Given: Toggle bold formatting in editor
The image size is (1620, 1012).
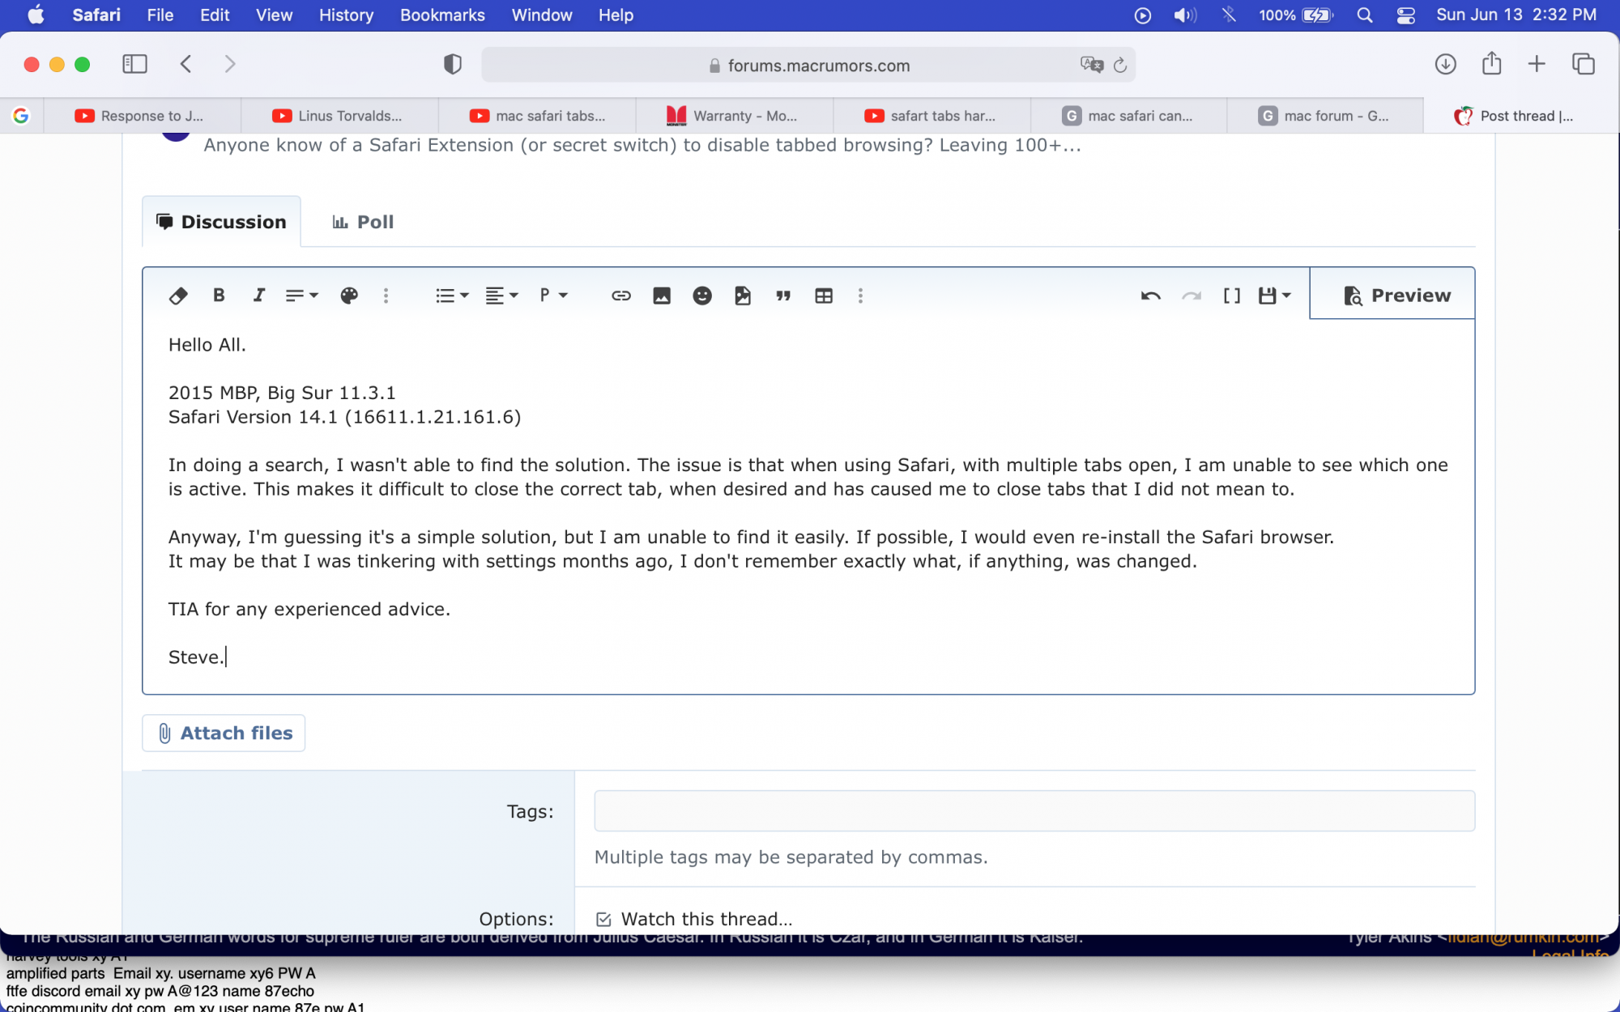Looking at the screenshot, I should tap(219, 296).
